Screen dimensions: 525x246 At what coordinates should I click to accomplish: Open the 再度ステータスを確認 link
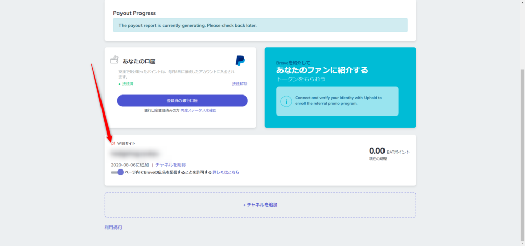point(198,110)
